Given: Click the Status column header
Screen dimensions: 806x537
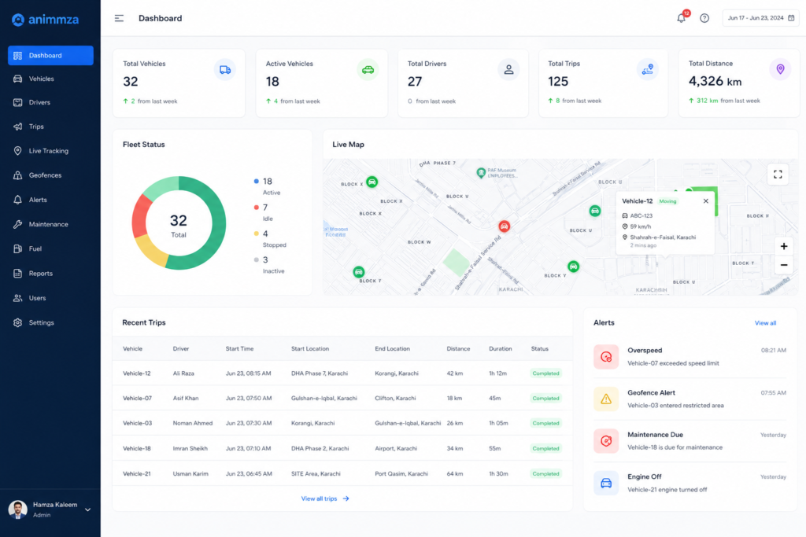Looking at the screenshot, I should tap(540, 349).
